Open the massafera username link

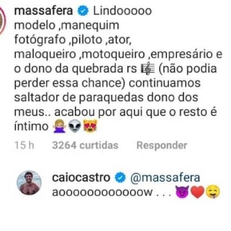click(x=44, y=11)
